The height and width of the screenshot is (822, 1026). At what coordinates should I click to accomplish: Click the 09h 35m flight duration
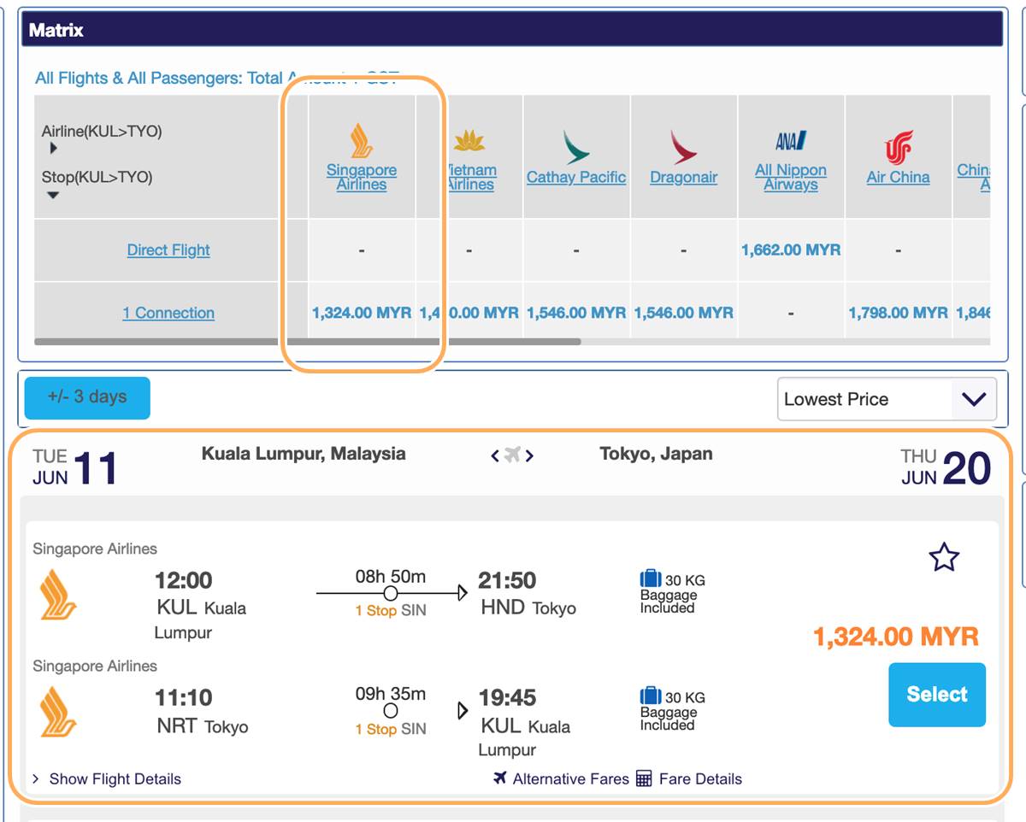pyautogui.click(x=391, y=693)
